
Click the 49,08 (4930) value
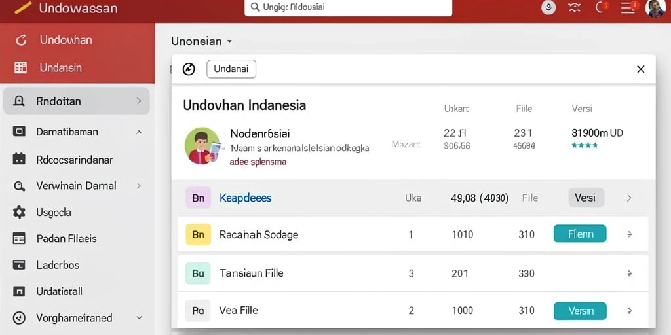coord(480,198)
